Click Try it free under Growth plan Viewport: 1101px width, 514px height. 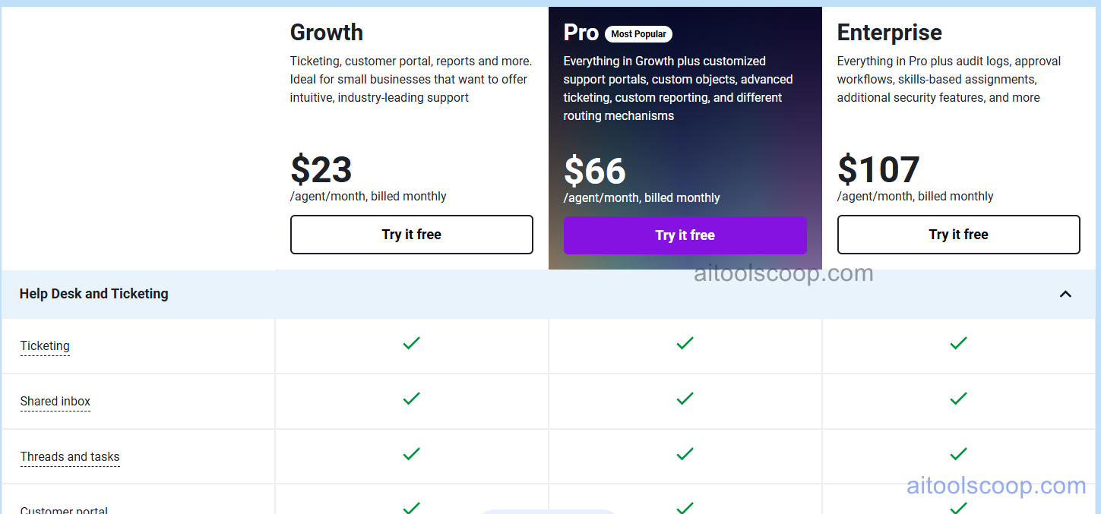click(411, 235)
